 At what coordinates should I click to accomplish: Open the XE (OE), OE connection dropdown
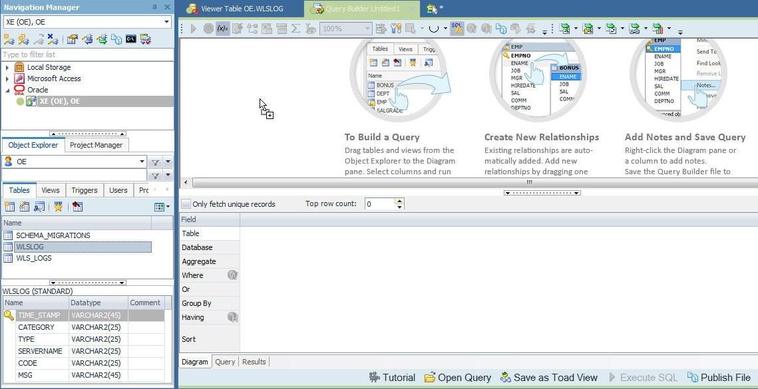point(168,22)
